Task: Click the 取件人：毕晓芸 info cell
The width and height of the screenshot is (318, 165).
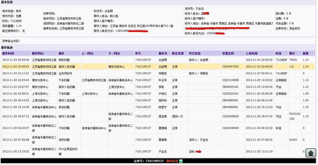Action: click(198, 73)
